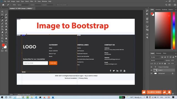This screenshot has height=99, width=177.
Task: Open the Style dropdown in options bar
Action: (x=23, y=5)
